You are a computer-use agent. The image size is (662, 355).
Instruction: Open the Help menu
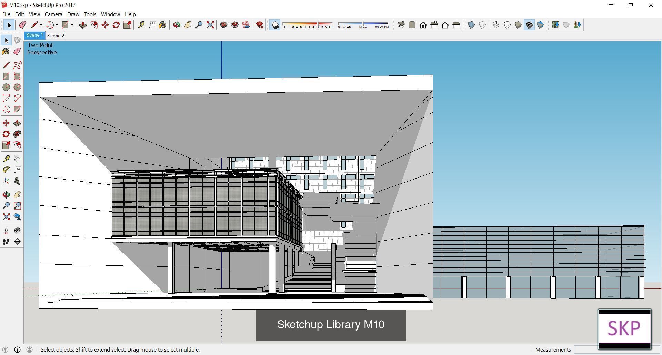click(x=130, y=14)
